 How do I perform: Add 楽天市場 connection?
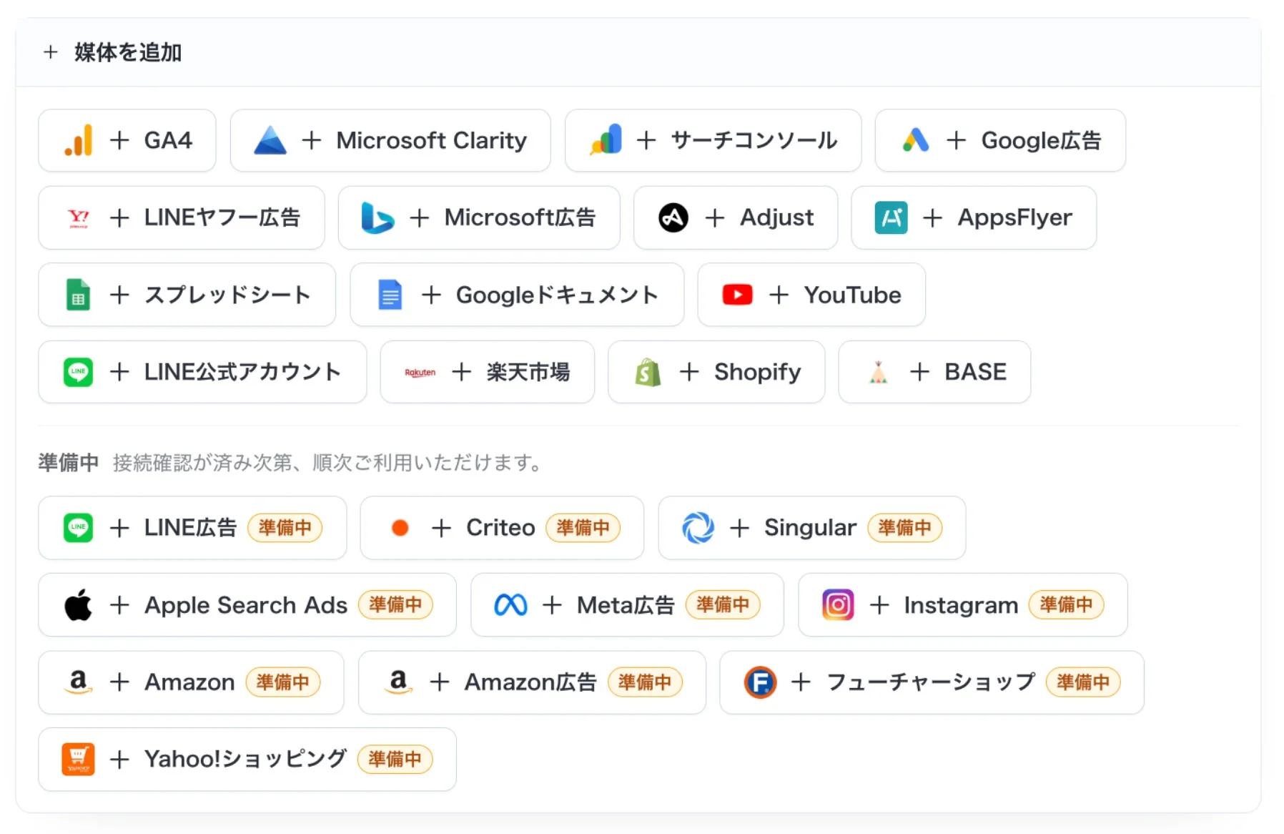point(488,372)
